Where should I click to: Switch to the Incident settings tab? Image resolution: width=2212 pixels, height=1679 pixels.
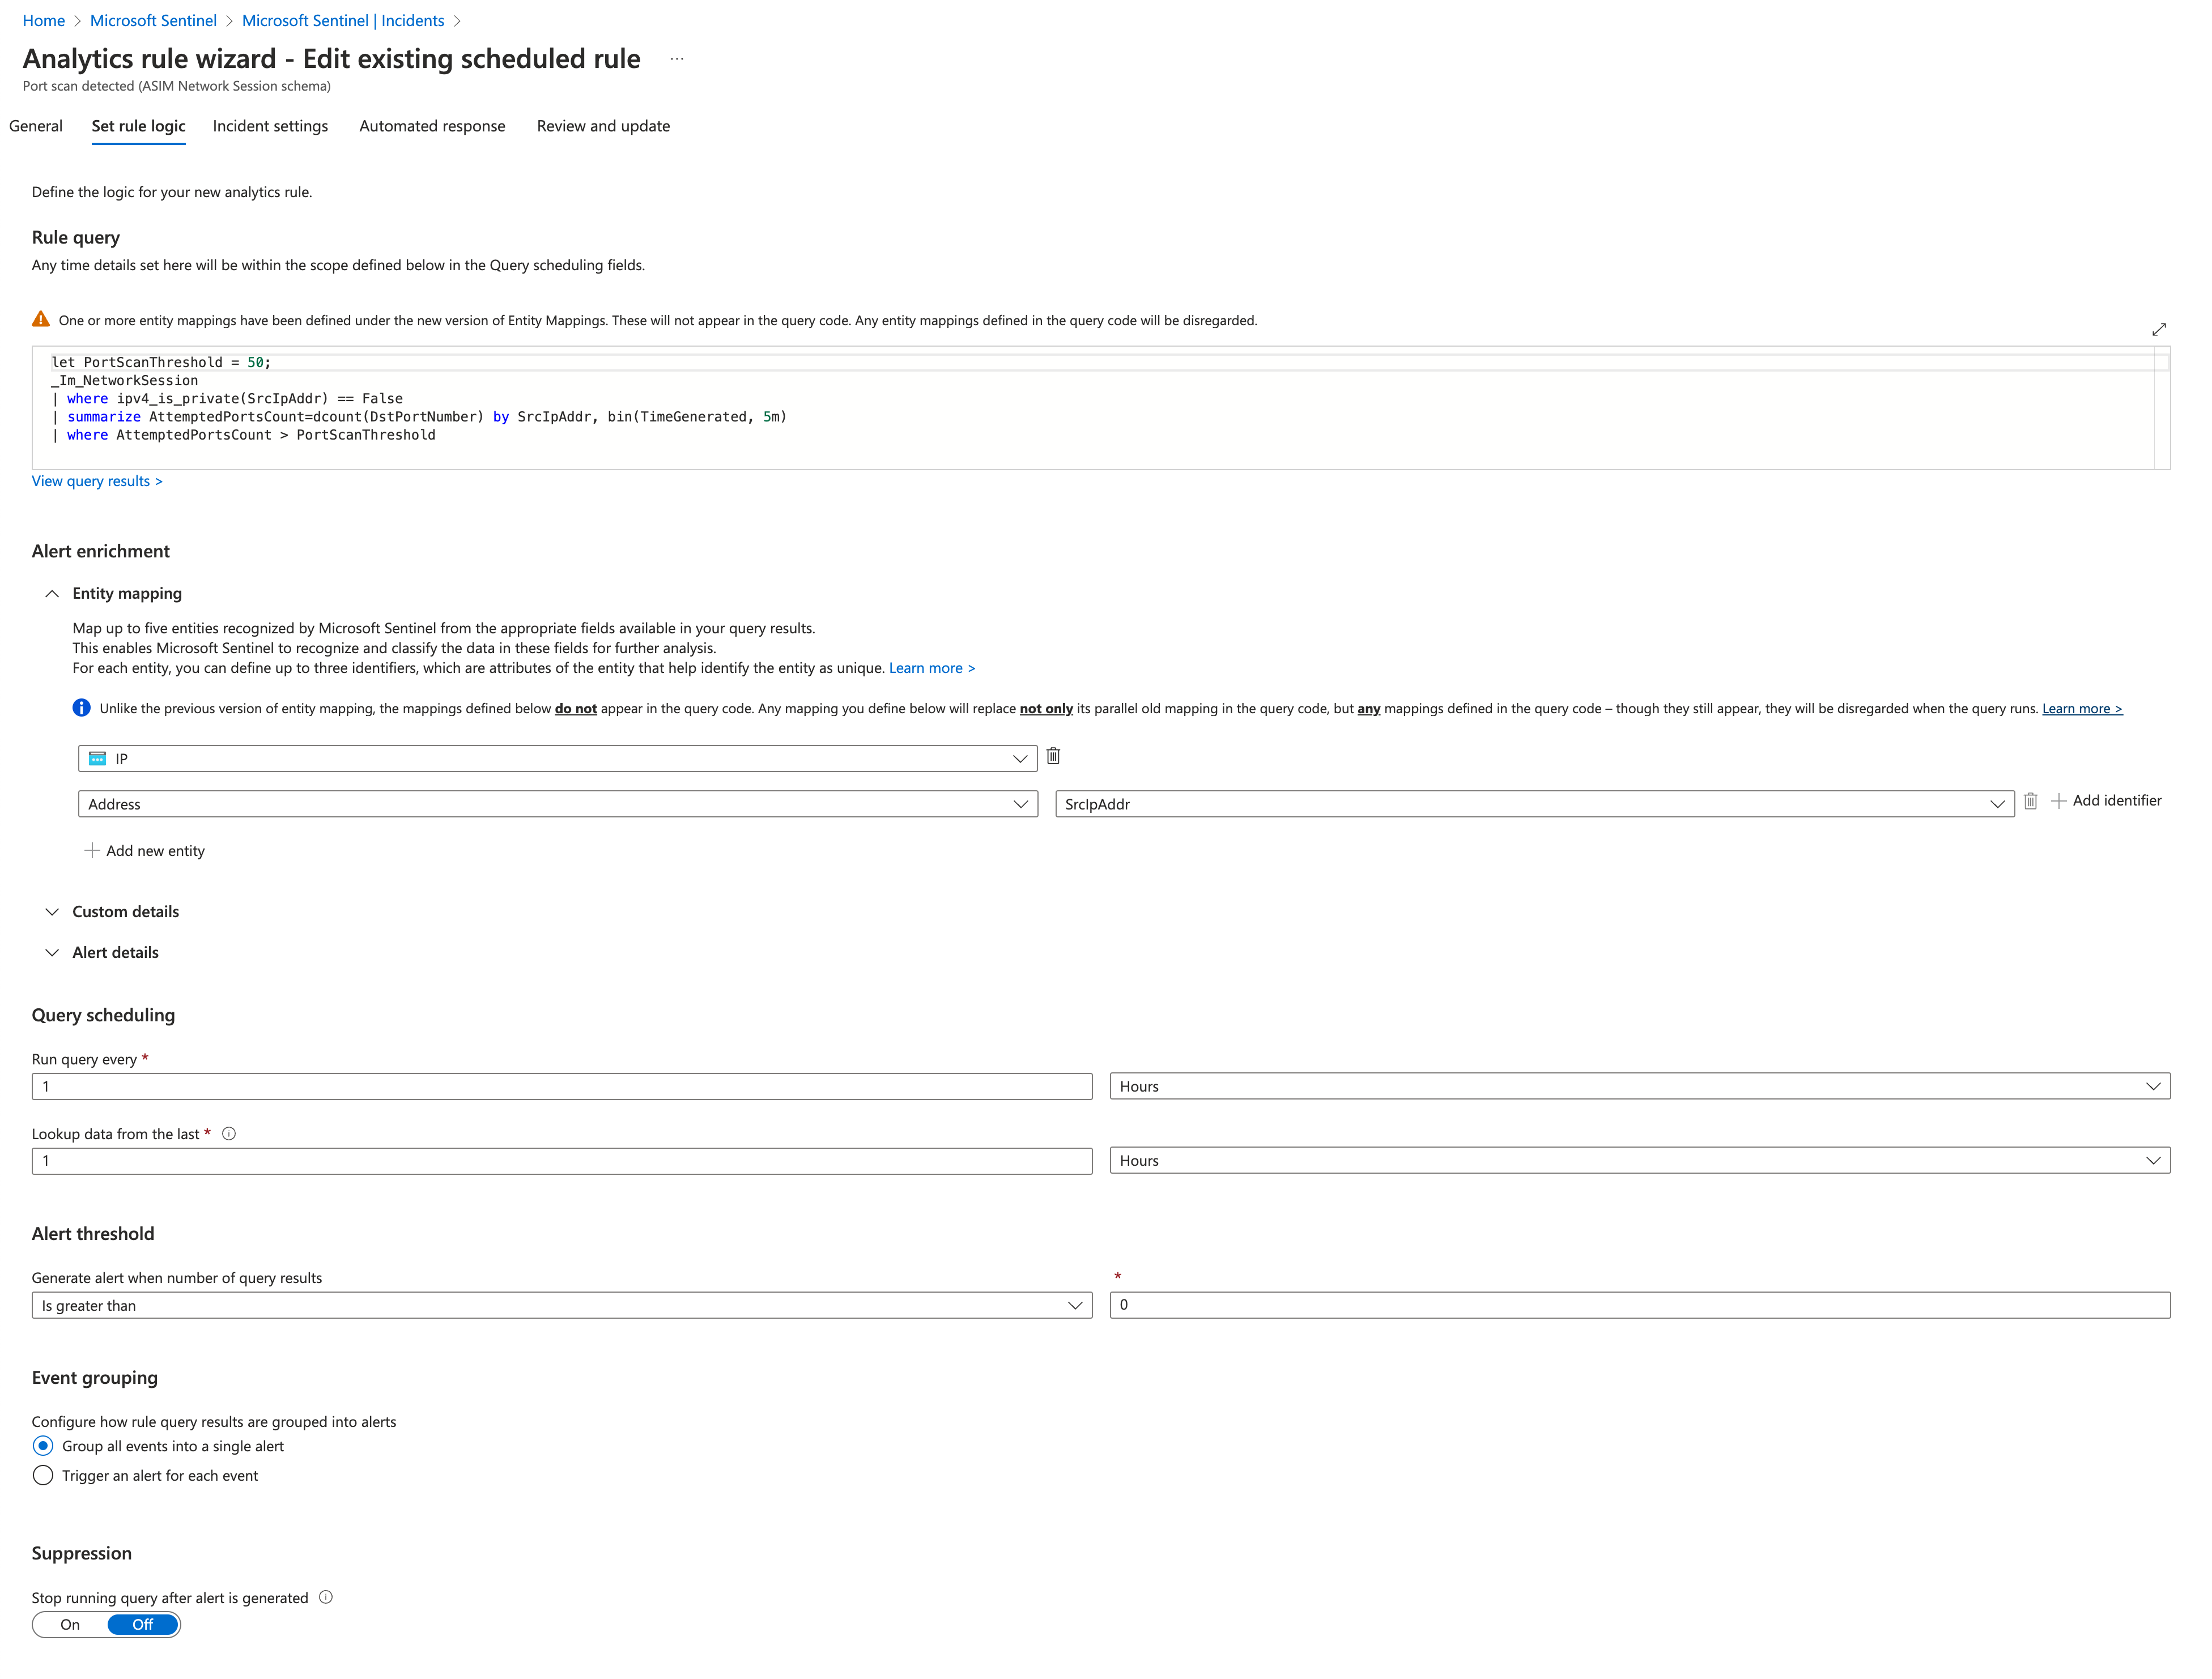pyautogui.click(x=270, y=126)
